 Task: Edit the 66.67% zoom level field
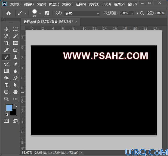(27, 153)
